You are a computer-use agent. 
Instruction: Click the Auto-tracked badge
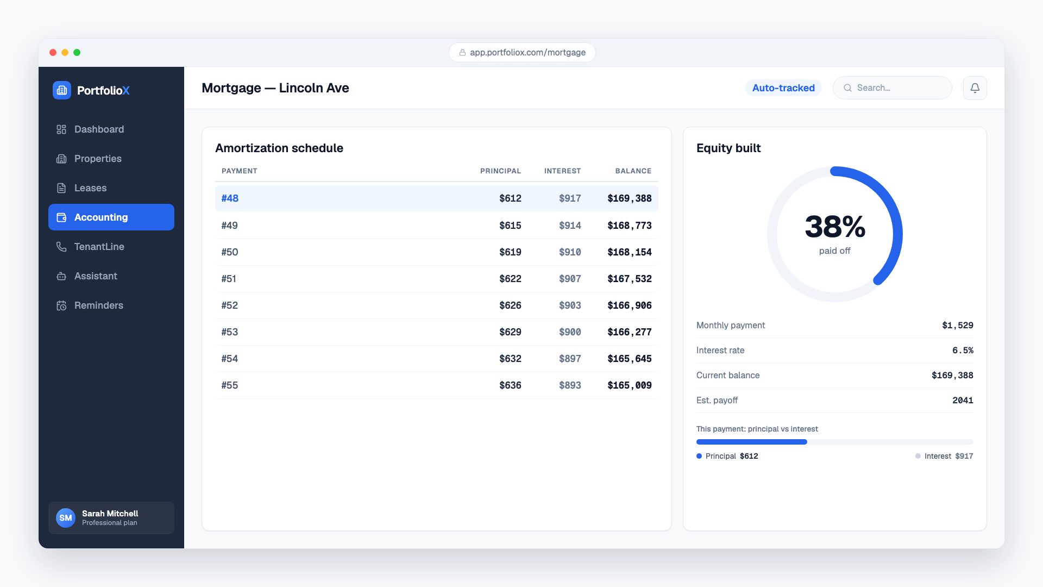(x=783, y=88)
